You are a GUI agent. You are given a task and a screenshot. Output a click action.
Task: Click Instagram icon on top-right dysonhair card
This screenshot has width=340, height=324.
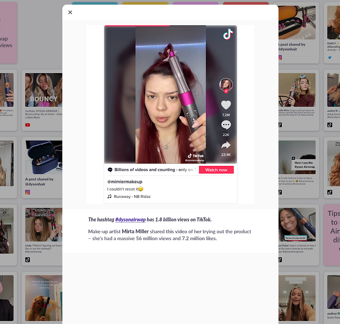280,57
